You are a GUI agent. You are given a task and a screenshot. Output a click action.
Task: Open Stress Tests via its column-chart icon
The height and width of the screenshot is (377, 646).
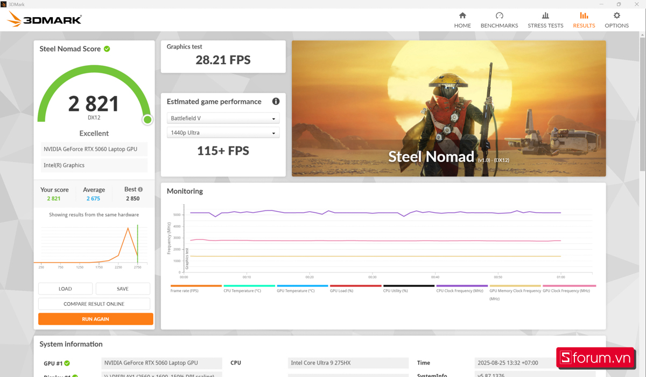545,17
